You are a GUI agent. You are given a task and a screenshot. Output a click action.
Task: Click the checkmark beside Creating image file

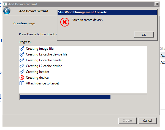[x=22, y=49]
